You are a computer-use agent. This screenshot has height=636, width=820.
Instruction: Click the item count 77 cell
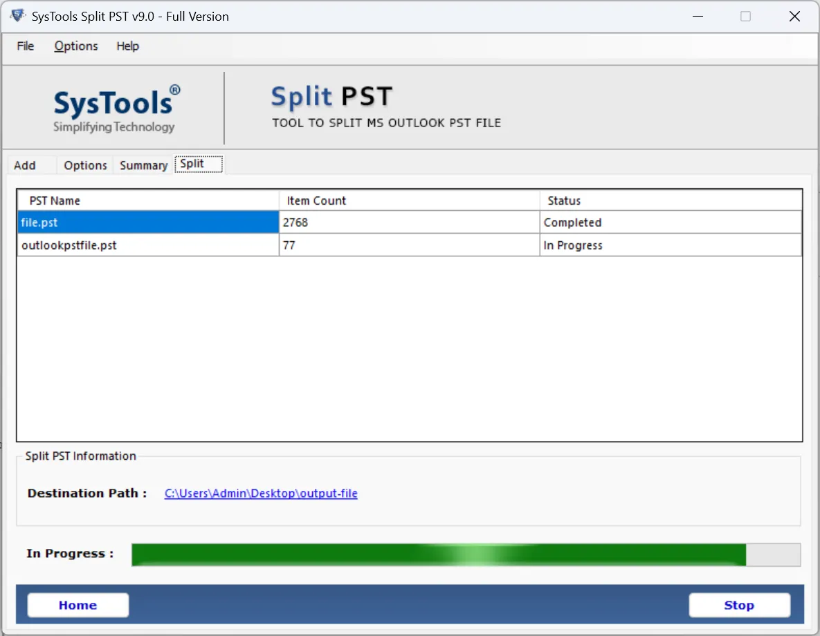tap(410, 245)
